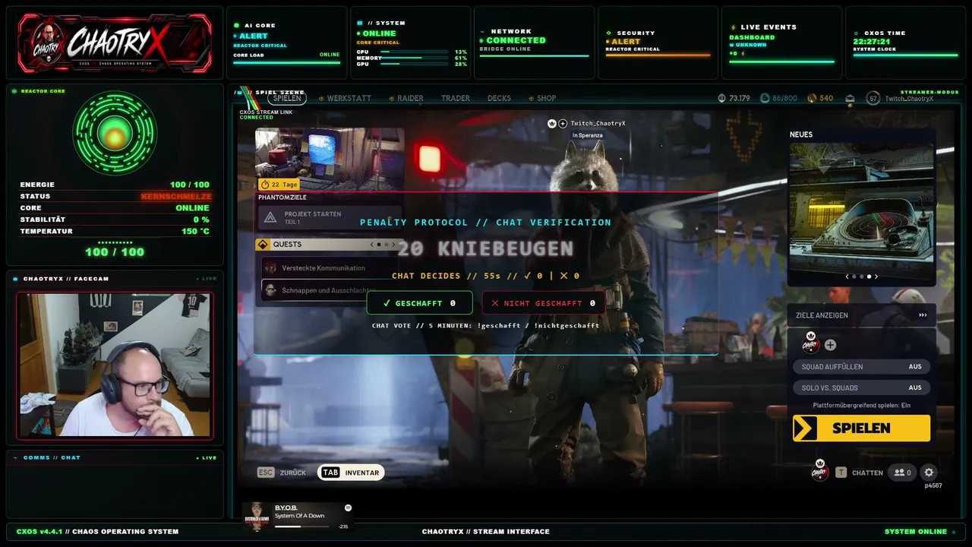Add a squad member with the plus icon in the squad panel
Viewport: 972px width, 547px height.
[830, 345]
